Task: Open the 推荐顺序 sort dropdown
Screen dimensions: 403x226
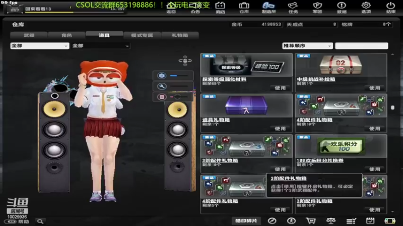Action: tap(307, 46)
